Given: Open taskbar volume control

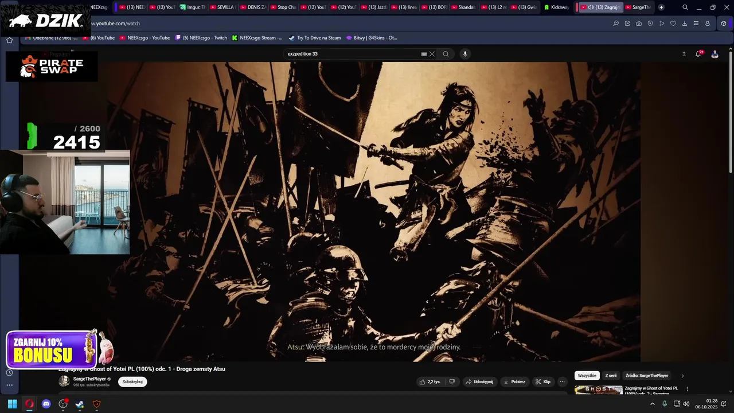Looking at the screenshot, I should coord(686,404).
